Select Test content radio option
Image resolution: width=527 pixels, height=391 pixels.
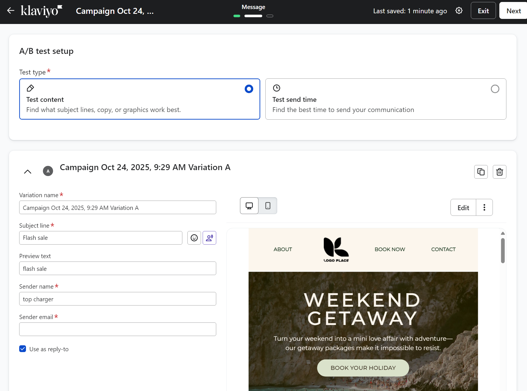(249, 89)
